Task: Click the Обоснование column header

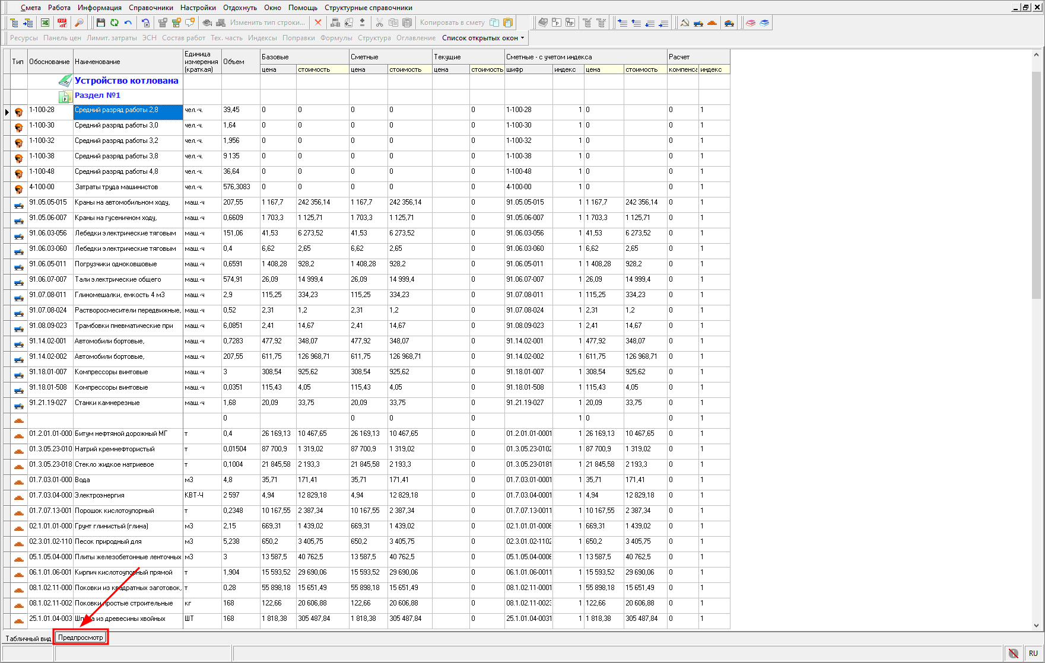Action: point(49,62)
